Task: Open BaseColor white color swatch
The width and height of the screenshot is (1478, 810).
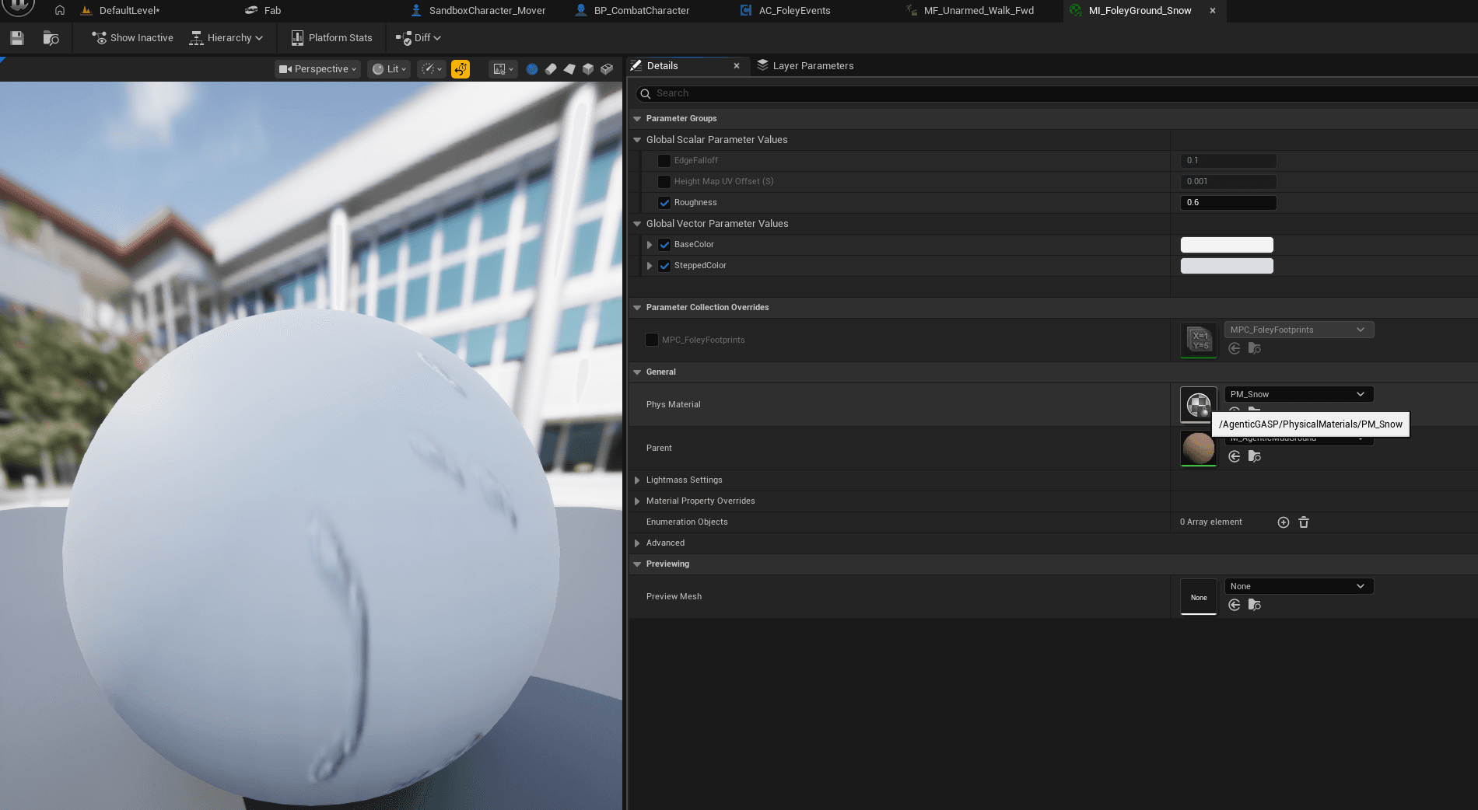Action: [1227, 245]
